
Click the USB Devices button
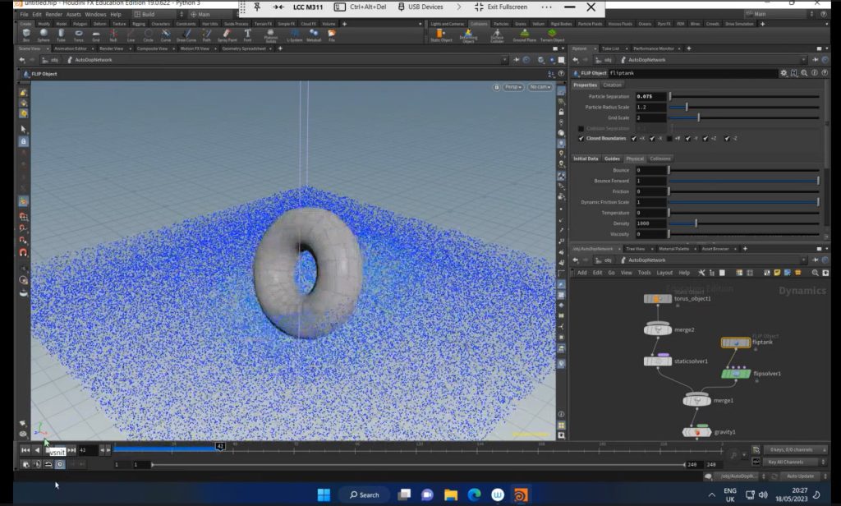(420, 7)
